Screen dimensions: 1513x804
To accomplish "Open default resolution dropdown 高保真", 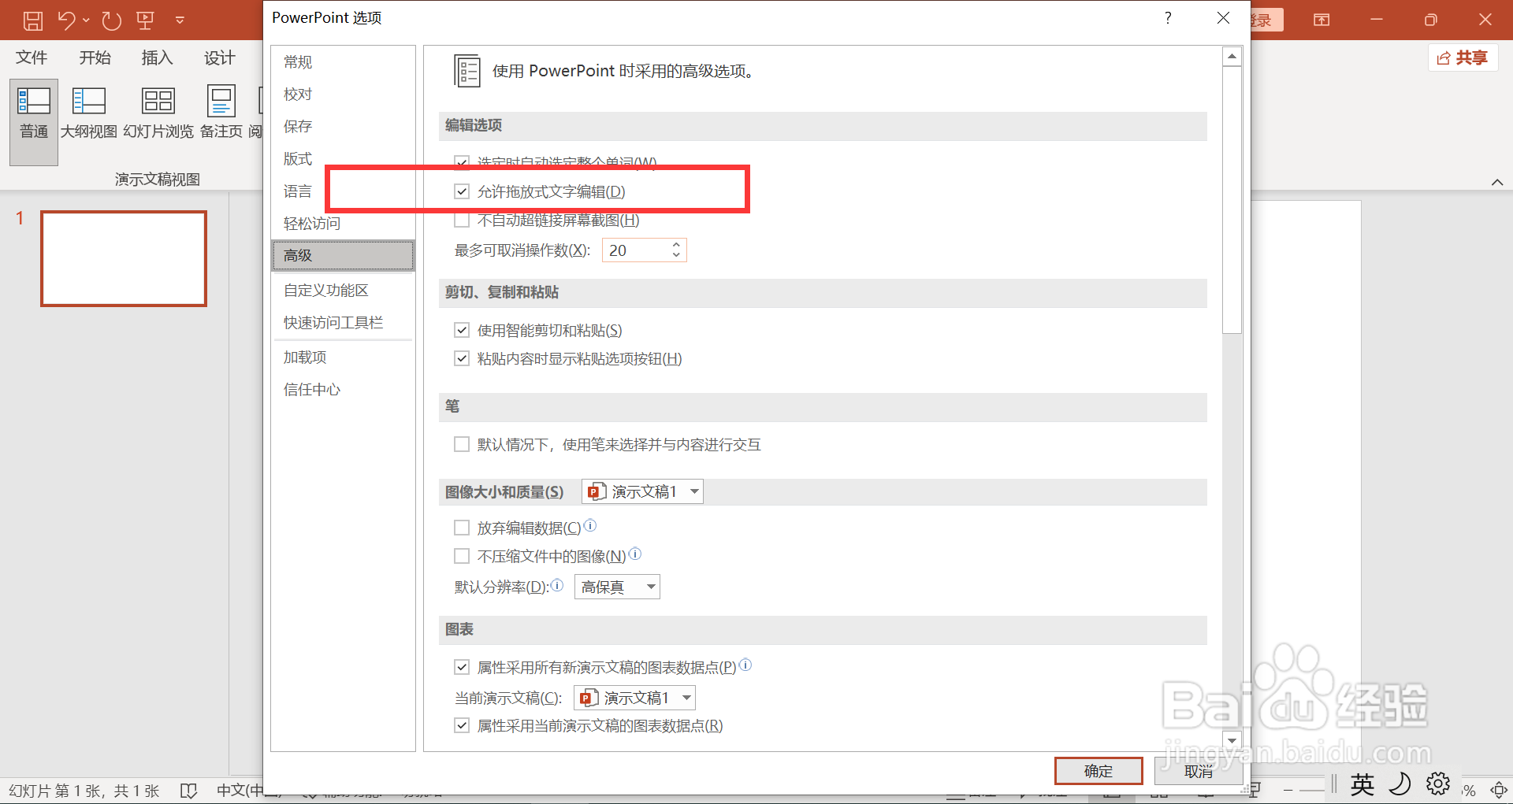I will [617, 587].
